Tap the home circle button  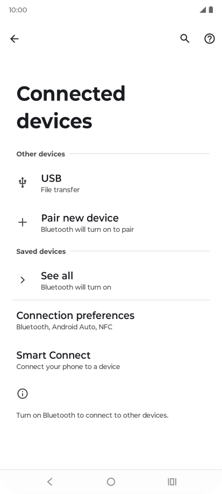[111, 482]
